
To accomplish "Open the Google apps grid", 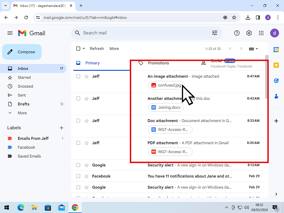I will (261, 33).
